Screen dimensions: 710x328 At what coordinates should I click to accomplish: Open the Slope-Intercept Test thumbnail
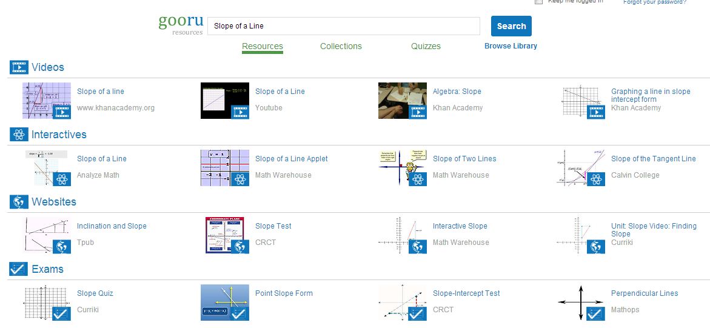click(403, 302)
